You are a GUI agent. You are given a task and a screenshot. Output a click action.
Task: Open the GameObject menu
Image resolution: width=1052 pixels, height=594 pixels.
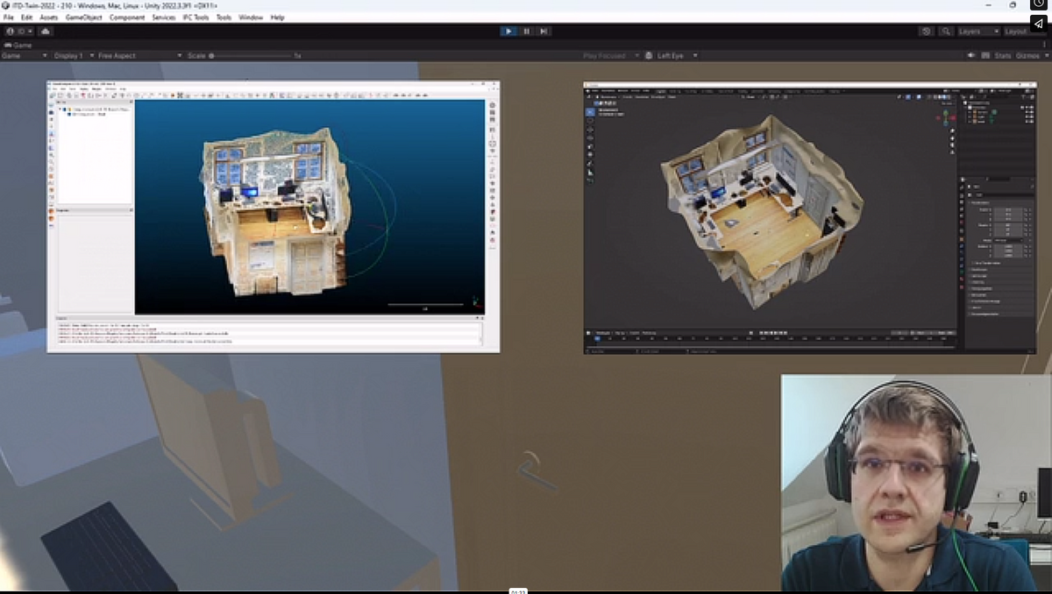[83, 18]
